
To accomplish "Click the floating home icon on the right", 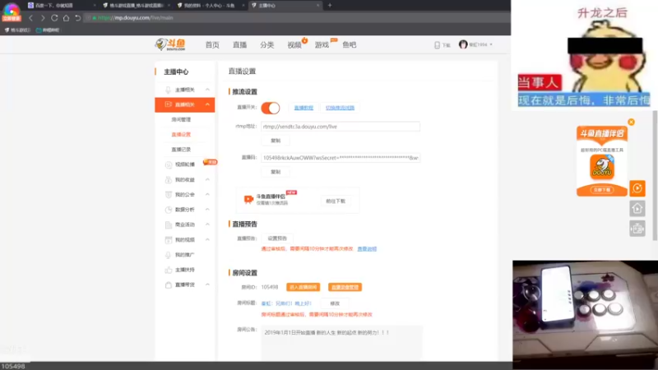I will click(x=637, y=209).
